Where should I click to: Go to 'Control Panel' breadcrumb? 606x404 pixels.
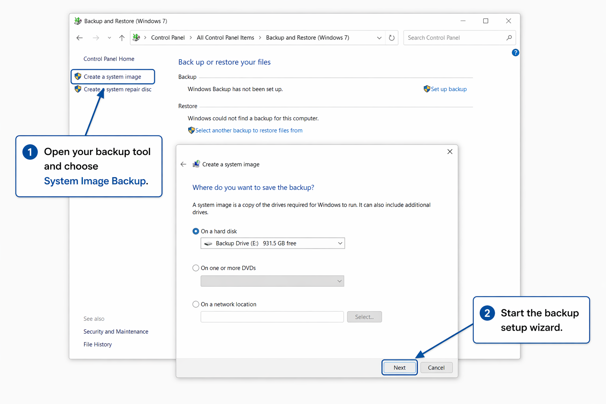coord(168,38)
